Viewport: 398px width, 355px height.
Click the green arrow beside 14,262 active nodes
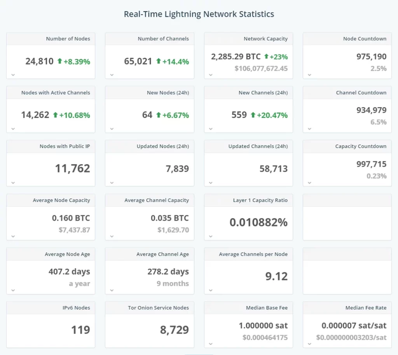(55, 115)
